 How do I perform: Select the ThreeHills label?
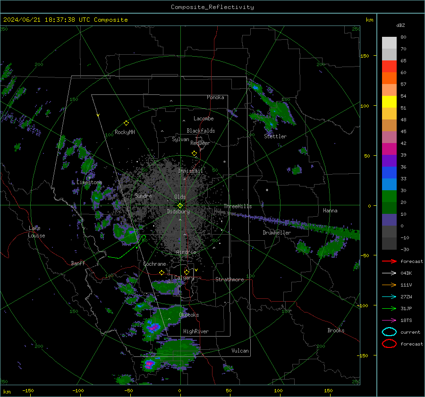[x=238, y=206]
